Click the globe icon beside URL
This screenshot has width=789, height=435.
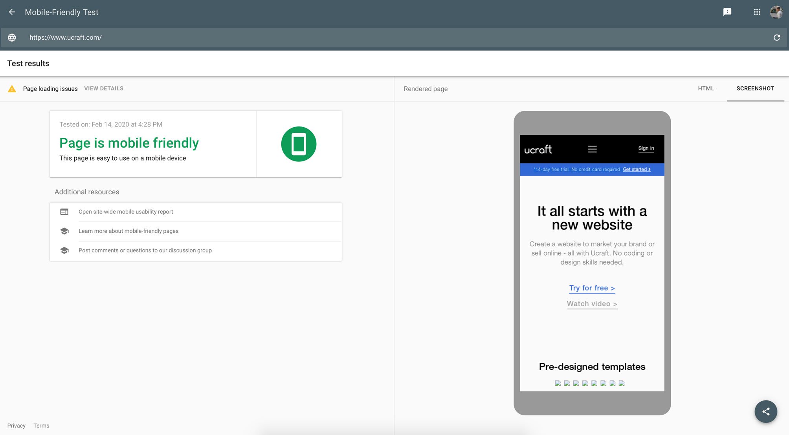pos(12,37)
